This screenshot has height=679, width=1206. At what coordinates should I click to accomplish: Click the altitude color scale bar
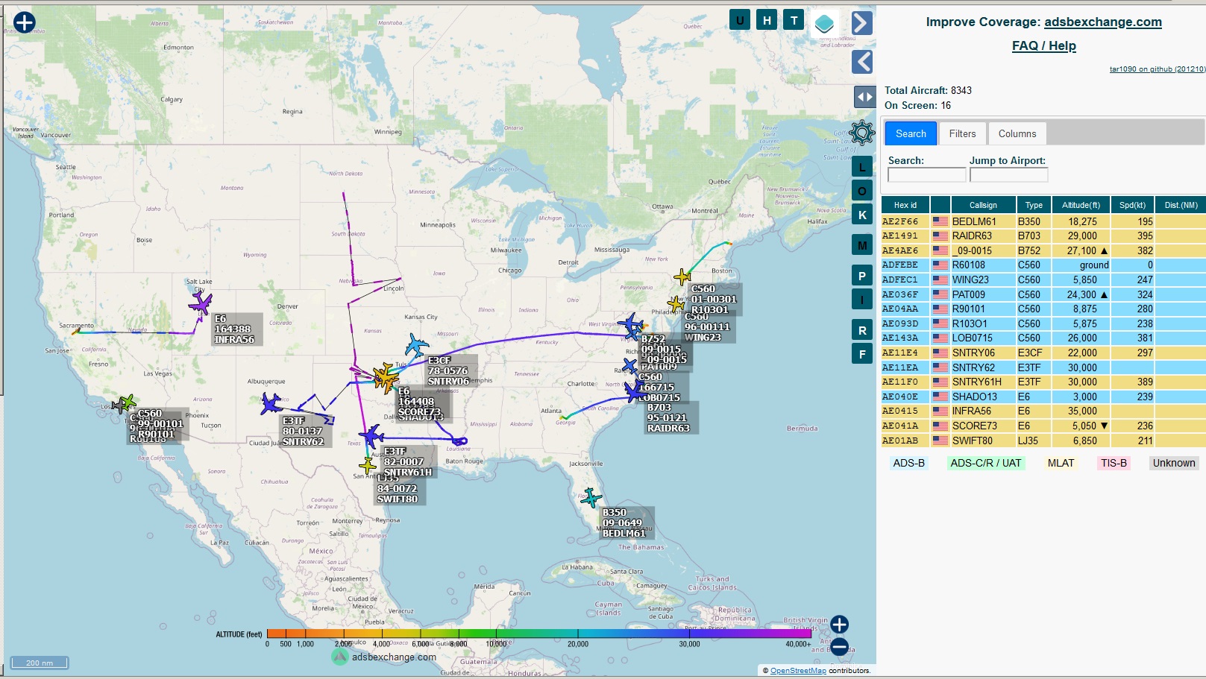(x=539, y=634)
